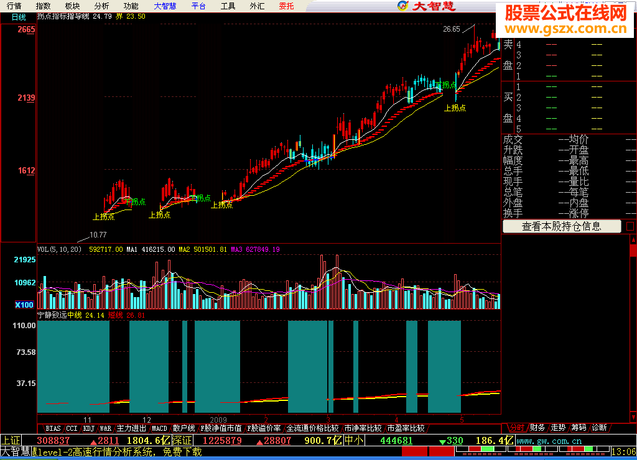Click the 宁静致远中线 indicator title

click(59, 315)
